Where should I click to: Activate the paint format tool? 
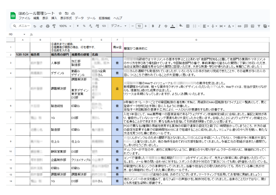click(54, 26)
